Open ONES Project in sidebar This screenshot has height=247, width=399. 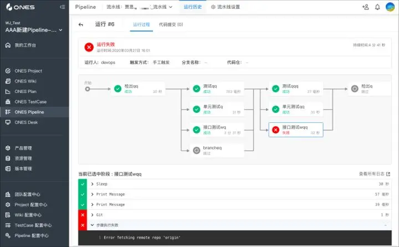pos(34,71)
